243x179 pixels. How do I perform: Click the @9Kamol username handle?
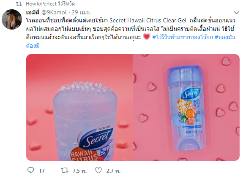pos(54,12)
